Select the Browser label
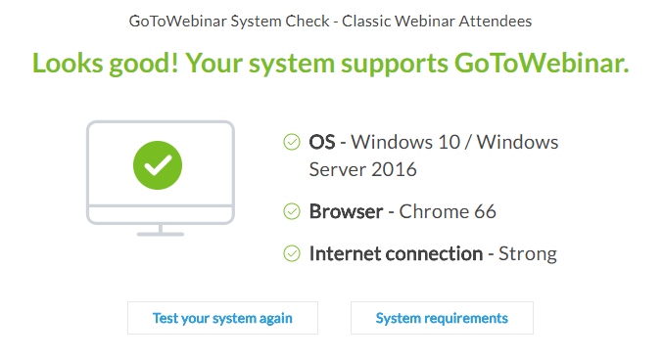 [347, 211]
